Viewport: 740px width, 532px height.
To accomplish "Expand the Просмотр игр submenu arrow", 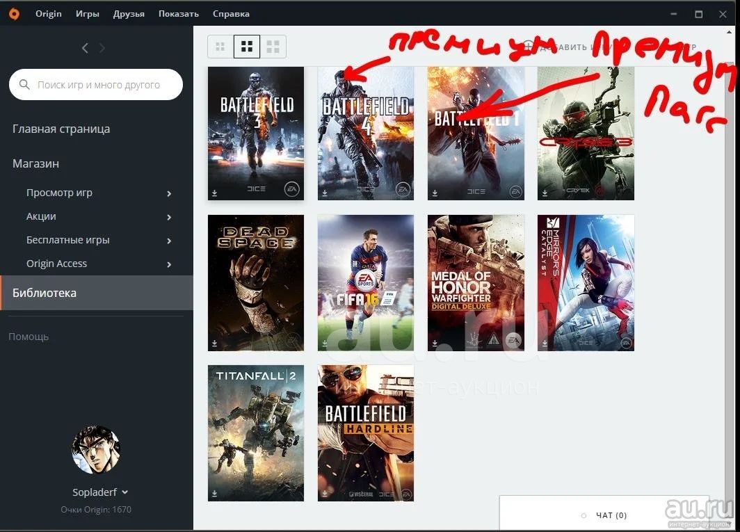I will [x=169, y=193].
